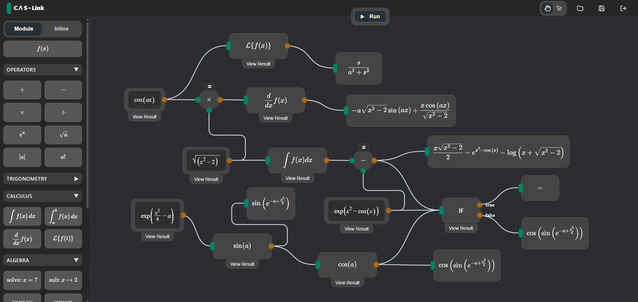Run the computation graph
Screen dimensions: 638x302
(x=370, y=16)
